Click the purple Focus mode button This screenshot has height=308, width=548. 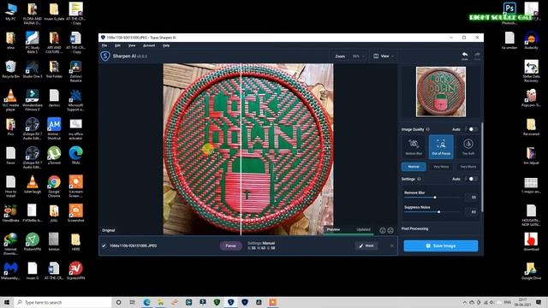(x=230, y=246)
